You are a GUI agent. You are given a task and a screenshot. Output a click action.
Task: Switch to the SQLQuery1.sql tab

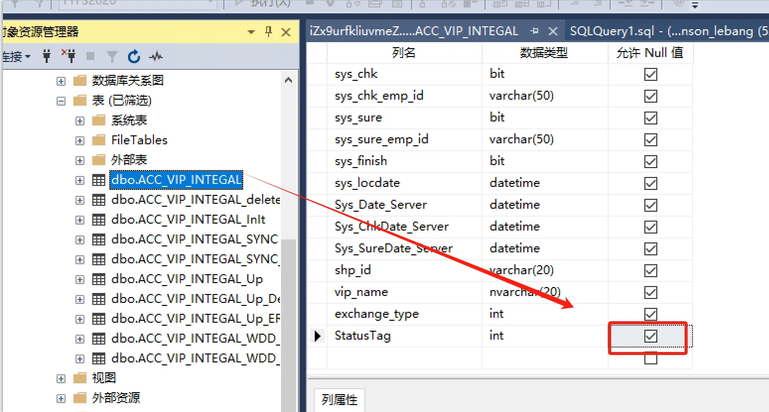click(x=665, y=31)
